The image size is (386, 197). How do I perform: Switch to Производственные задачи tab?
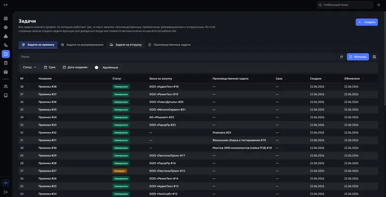[169, 45]
